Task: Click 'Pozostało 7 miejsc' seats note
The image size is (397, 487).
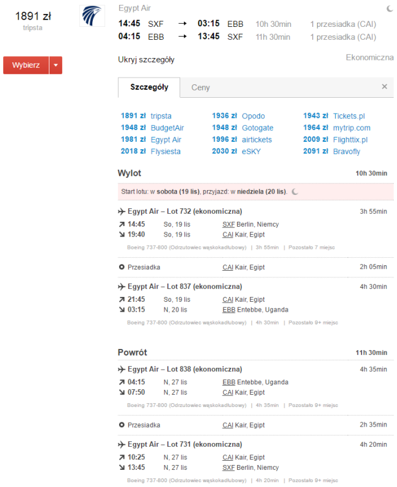Action: [x=311, y=247]
